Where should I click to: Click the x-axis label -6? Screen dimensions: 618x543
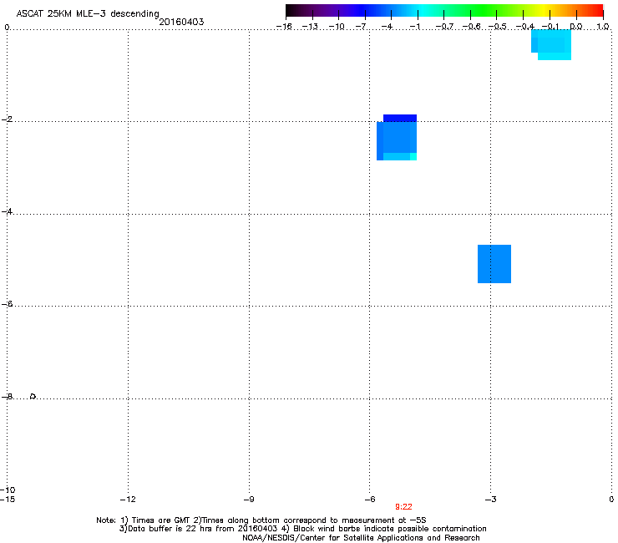pyautogui.click(x=369, y=500)
